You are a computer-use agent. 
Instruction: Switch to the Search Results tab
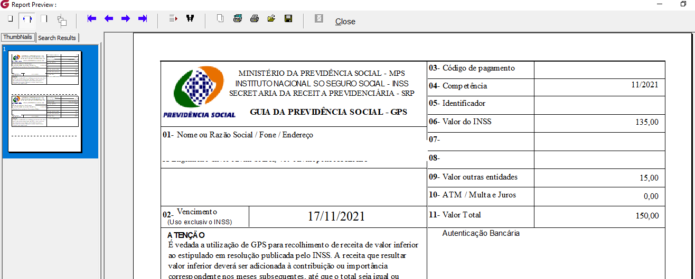tap(57, 38)
